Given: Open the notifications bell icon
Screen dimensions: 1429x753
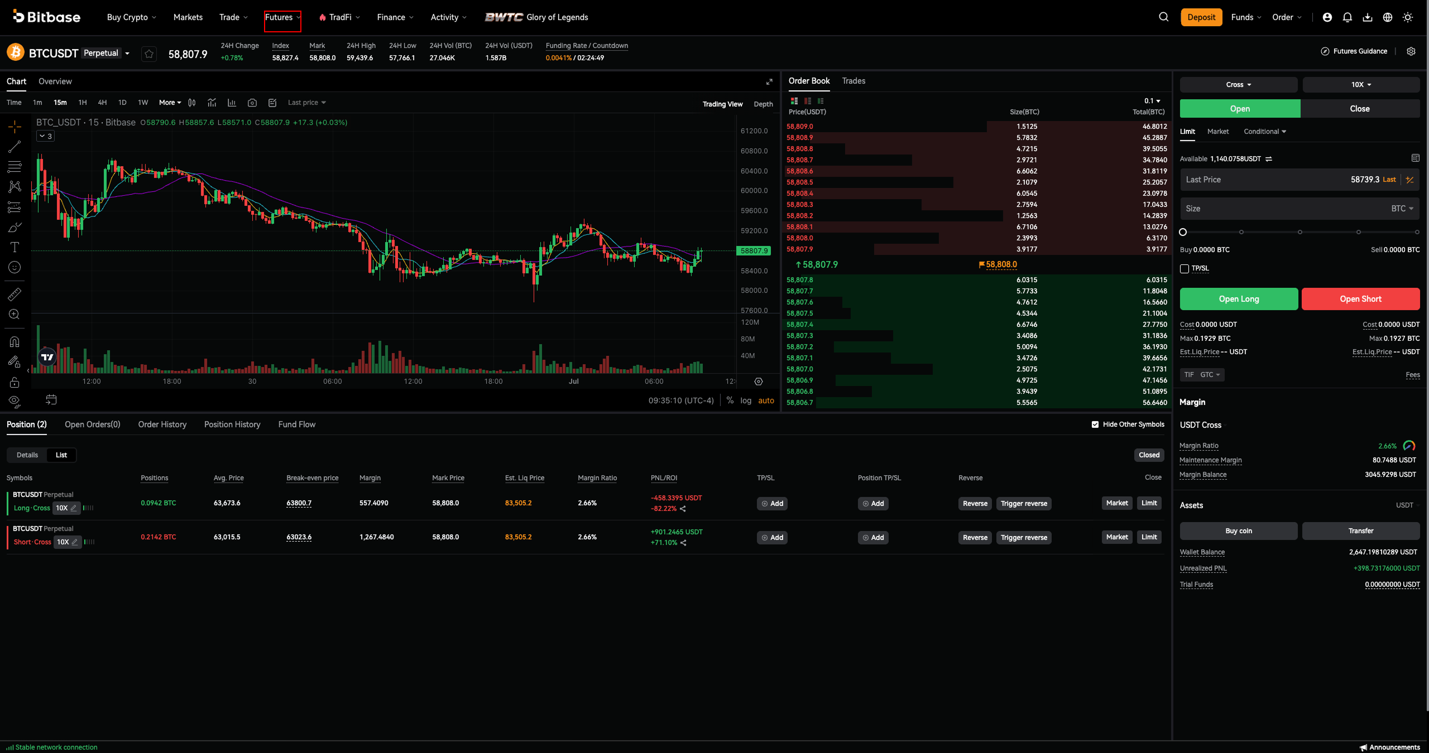Looking at the screenshot, I should [1348, 17].
